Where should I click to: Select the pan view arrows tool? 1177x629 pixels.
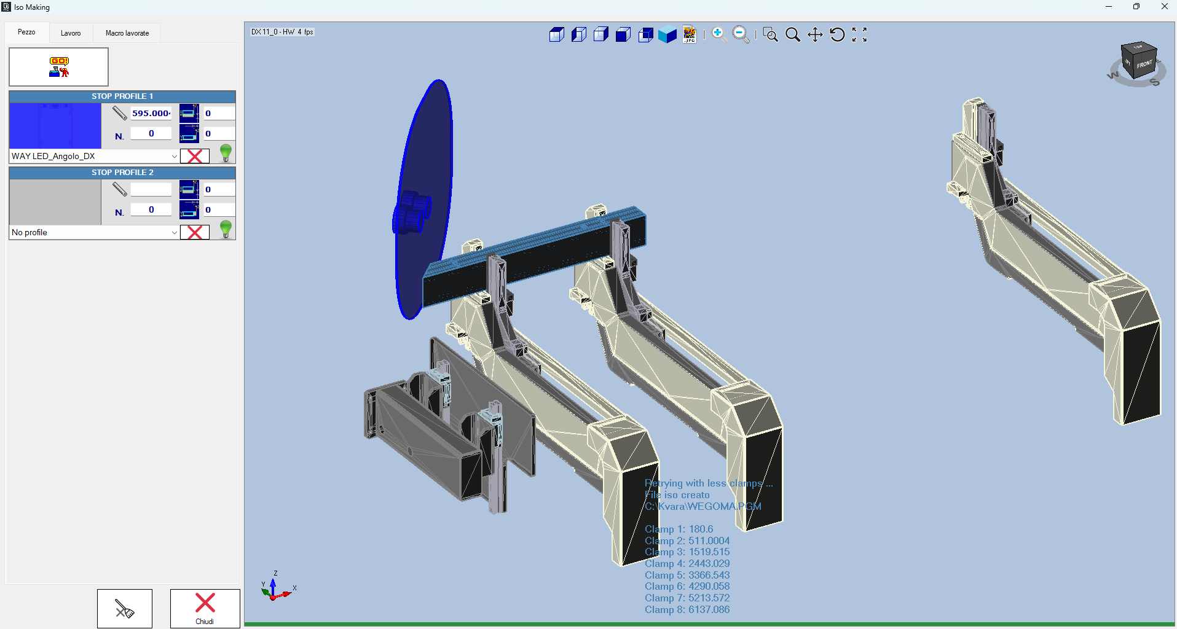pos(815,35)
